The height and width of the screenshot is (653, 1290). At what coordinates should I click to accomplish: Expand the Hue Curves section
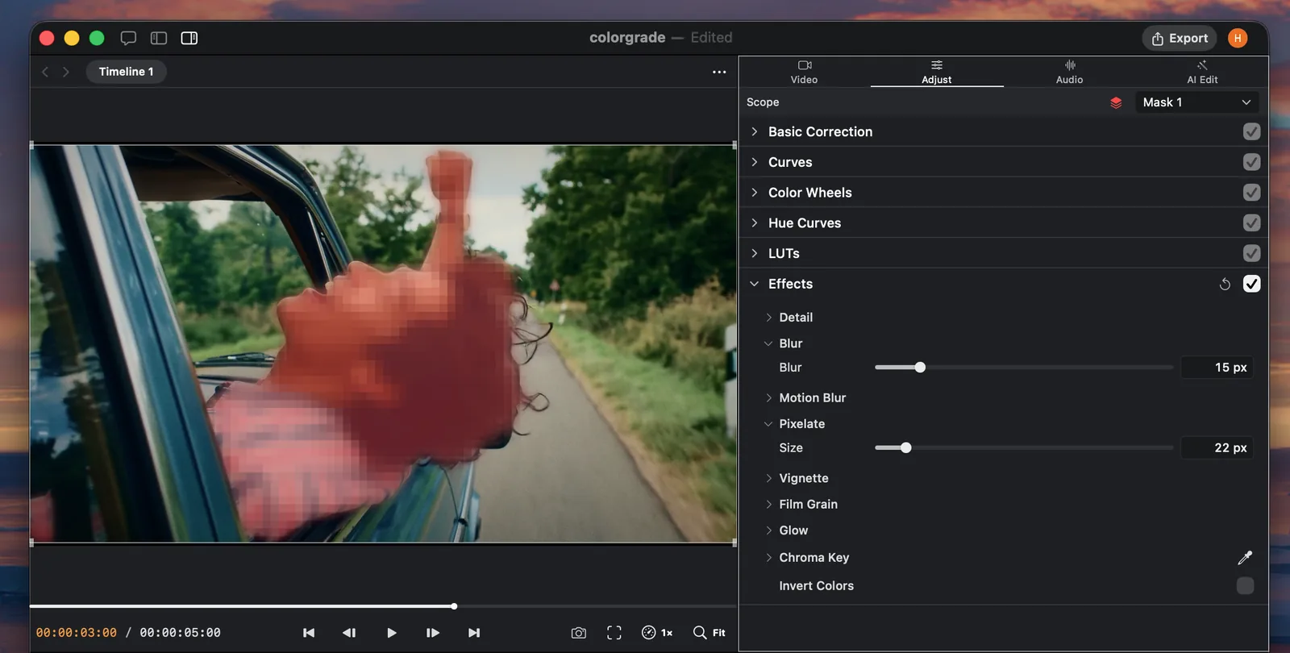tap(754, 223)
